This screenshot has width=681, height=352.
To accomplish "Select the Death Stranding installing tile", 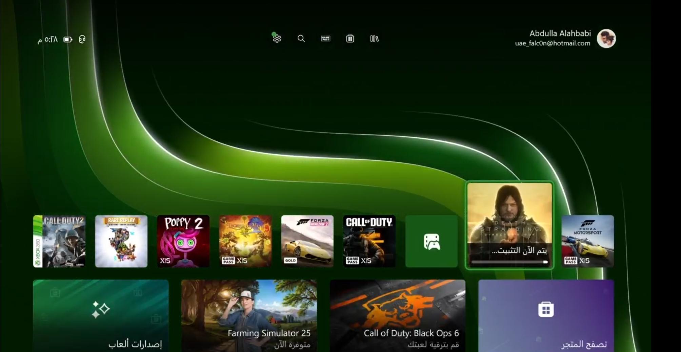I will coord(510,225).
